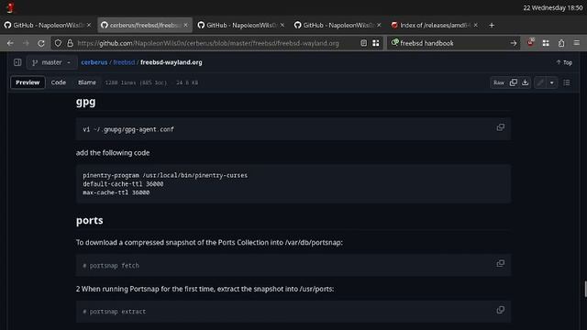587x330 pixels.
Task: Edit this file with the pencil icon
Action: point(540,82)
